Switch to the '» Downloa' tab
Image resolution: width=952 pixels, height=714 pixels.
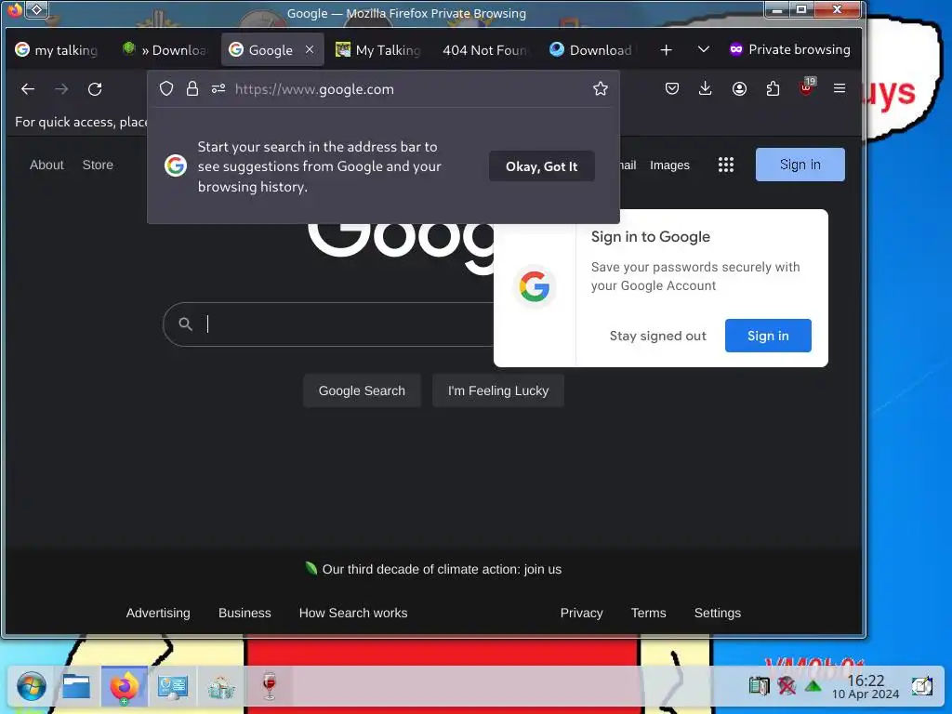tap(165, 50)
